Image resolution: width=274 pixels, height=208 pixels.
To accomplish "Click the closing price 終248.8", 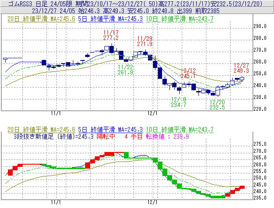I will pyautogui.click(x=163, y=11).
